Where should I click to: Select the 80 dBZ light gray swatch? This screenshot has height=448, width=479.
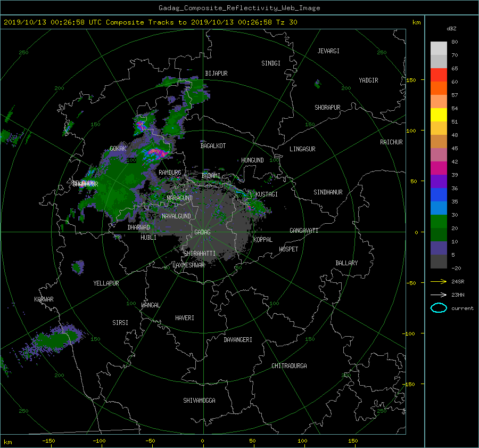pos(439,48)
